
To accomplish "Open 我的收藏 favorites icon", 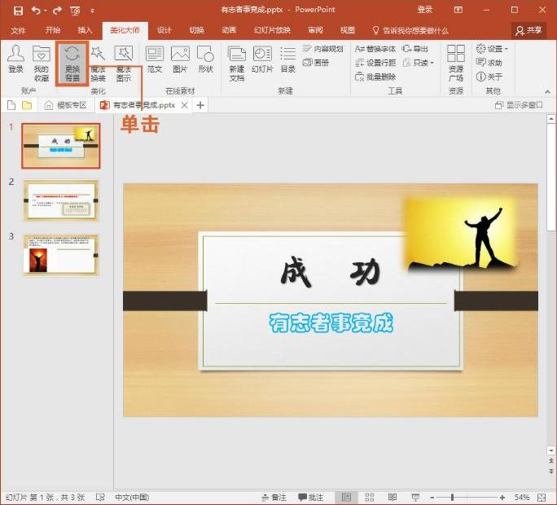I will tap(42, 64).
